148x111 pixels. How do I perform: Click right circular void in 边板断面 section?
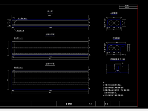(117, 48)
